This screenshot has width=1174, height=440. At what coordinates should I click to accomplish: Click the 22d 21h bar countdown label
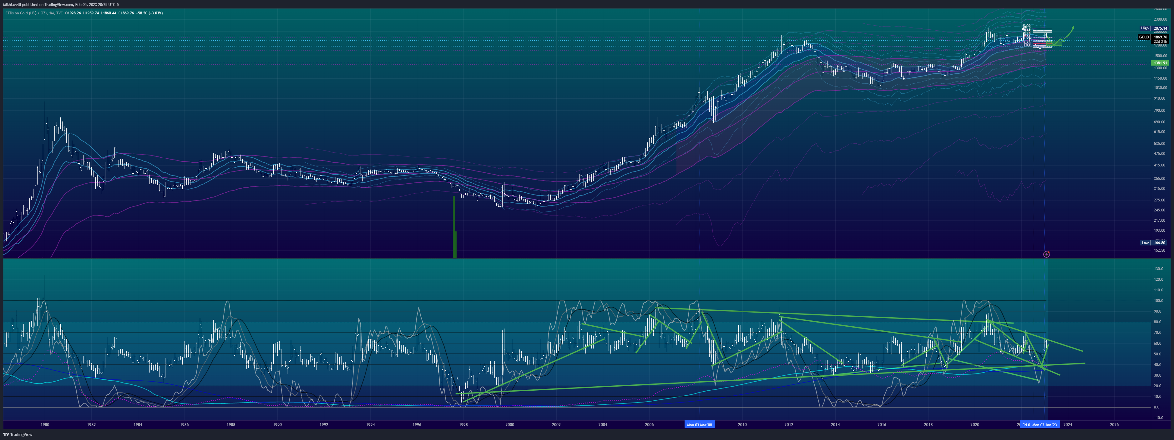tap(1160, 42)
